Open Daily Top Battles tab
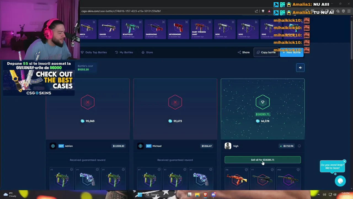This screenshot has height=199, width=353. 94,52
